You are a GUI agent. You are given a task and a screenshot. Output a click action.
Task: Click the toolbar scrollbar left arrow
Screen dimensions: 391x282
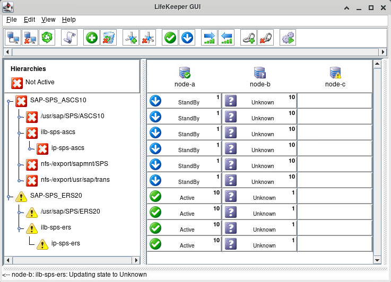coord(7,52)
